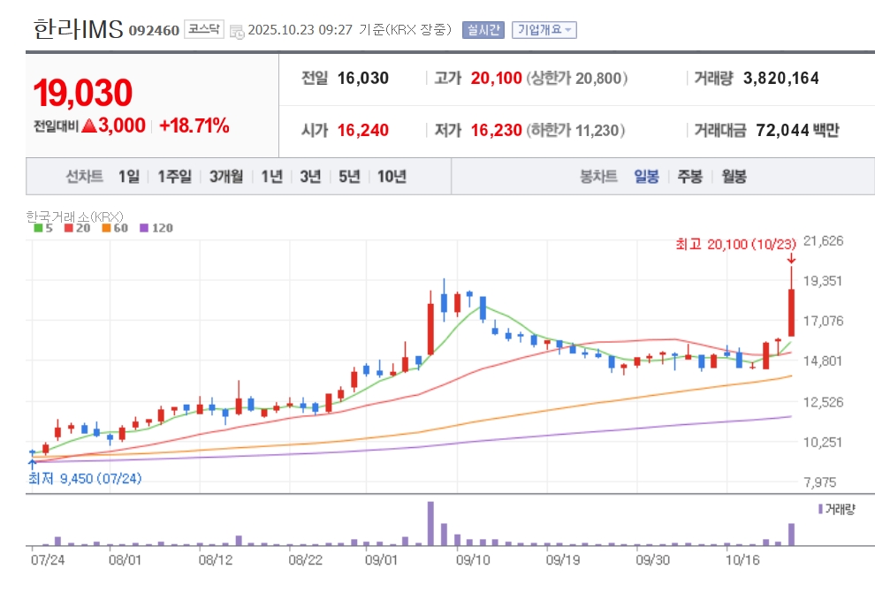Show the 1년 line chart

tap(271, 176)
